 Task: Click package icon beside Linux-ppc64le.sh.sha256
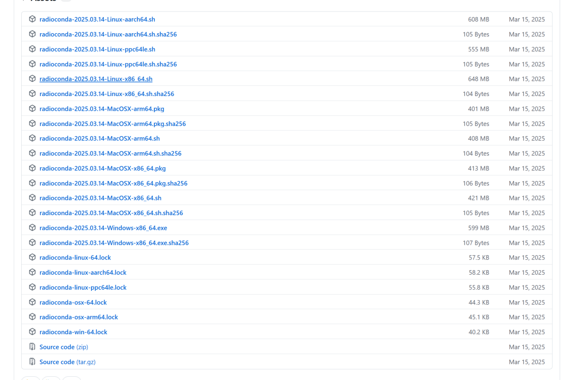[32, 64]
